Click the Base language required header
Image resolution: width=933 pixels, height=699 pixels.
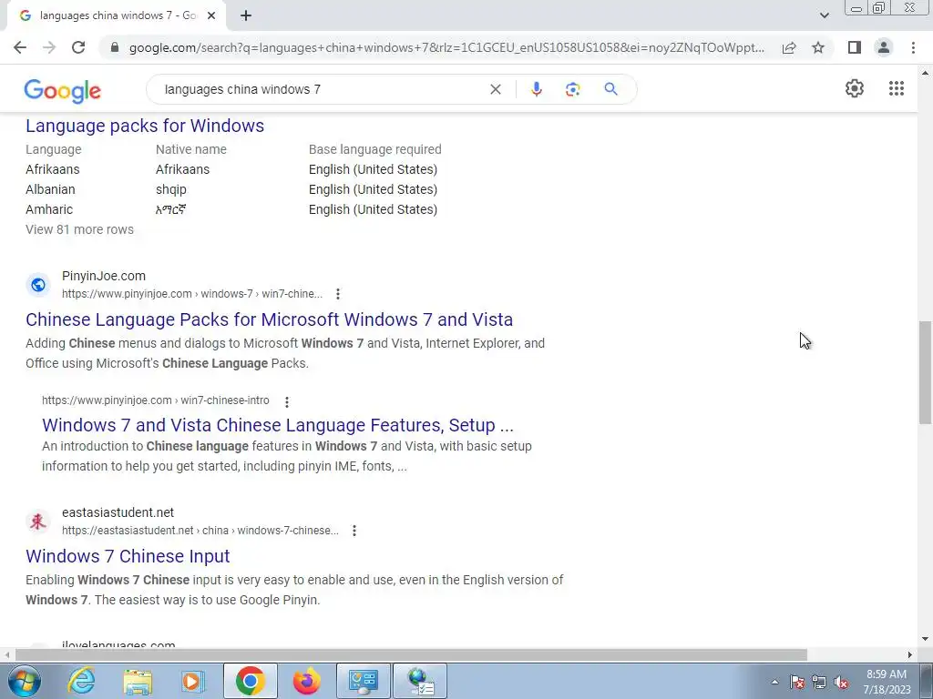click(374, 149)
